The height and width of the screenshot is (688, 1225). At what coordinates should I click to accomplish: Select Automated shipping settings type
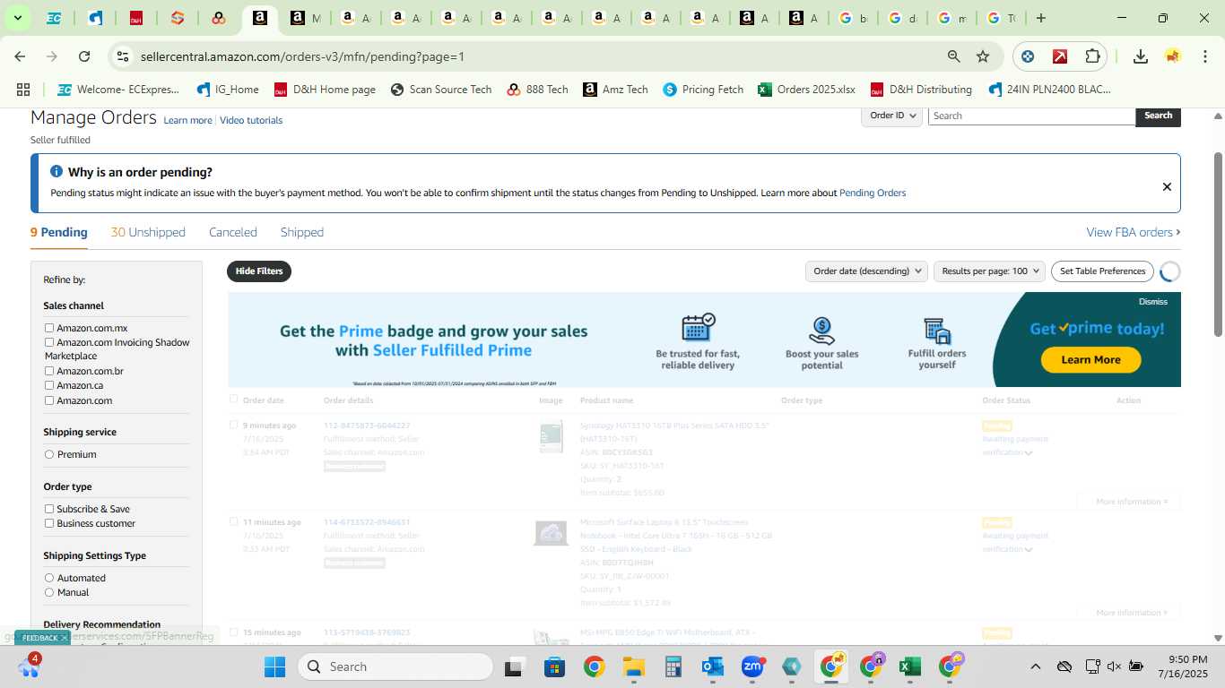tap(49, 578)
